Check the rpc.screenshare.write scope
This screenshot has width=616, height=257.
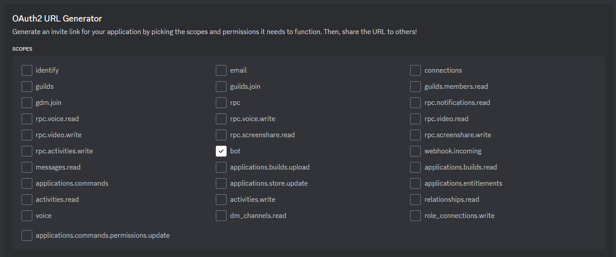(x=415, y=135)
